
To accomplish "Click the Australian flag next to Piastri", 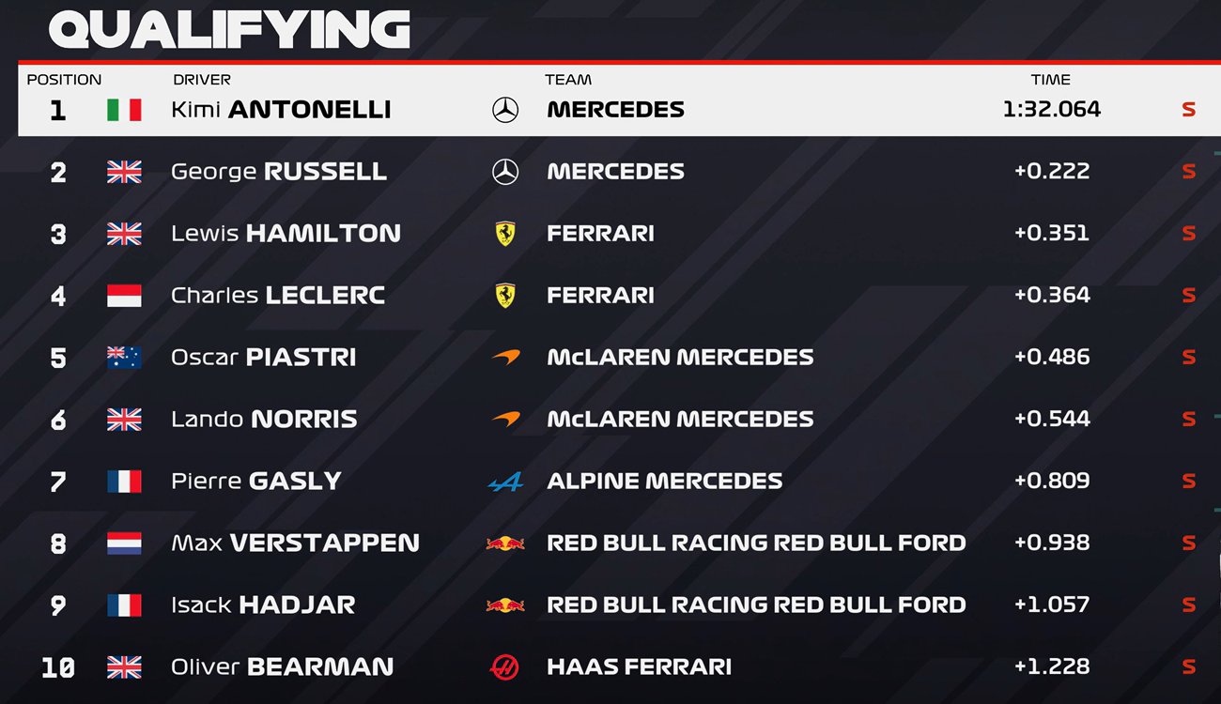I will coord(124,358).
